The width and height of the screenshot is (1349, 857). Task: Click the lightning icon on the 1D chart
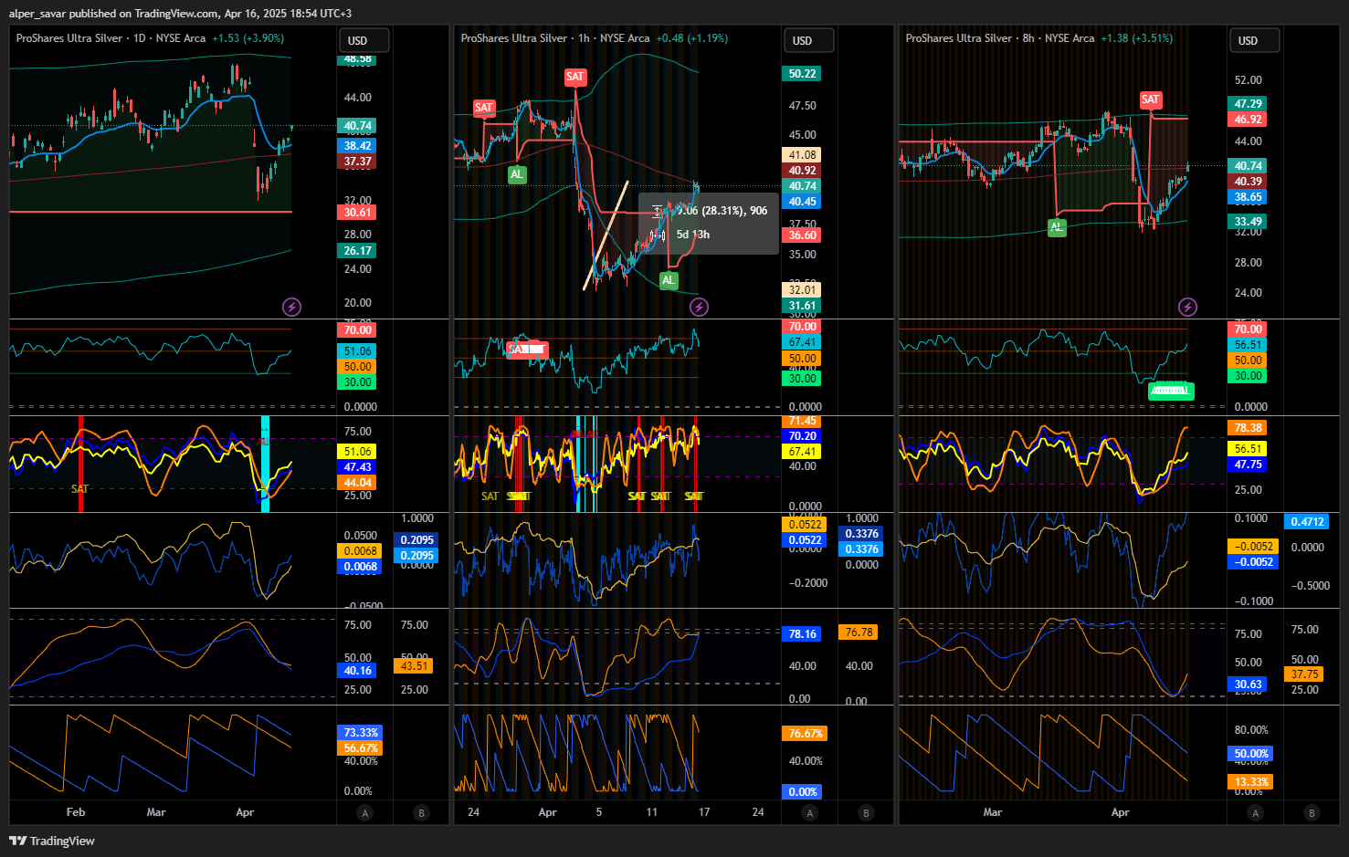click(291, 307)
